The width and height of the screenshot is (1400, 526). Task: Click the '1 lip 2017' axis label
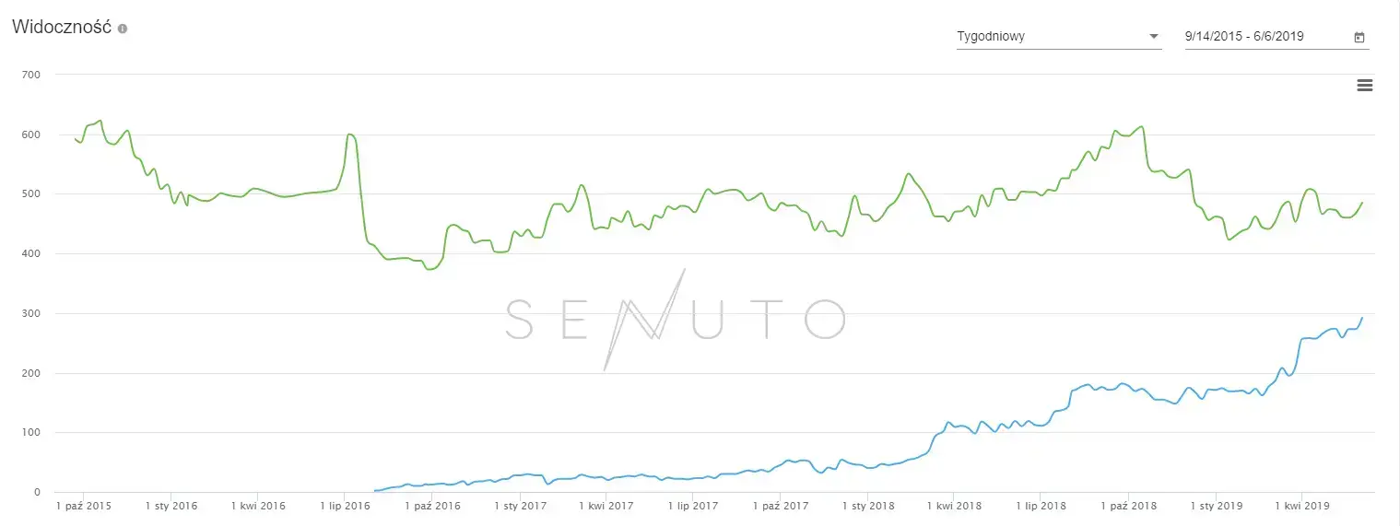(691, 506)
